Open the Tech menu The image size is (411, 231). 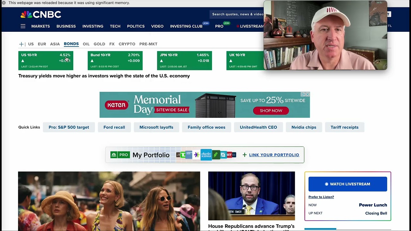point(115,26)
